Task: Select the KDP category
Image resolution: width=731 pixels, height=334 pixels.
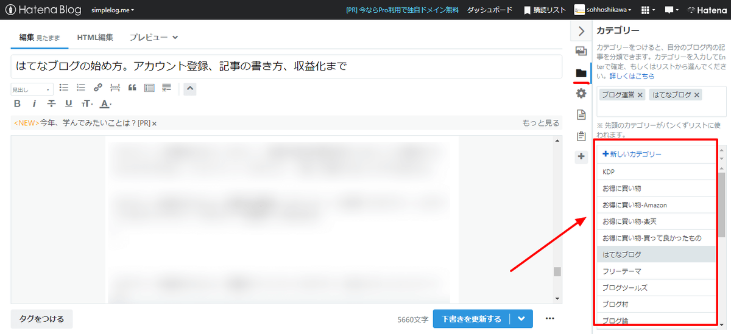Action: (x=655, y=172)
